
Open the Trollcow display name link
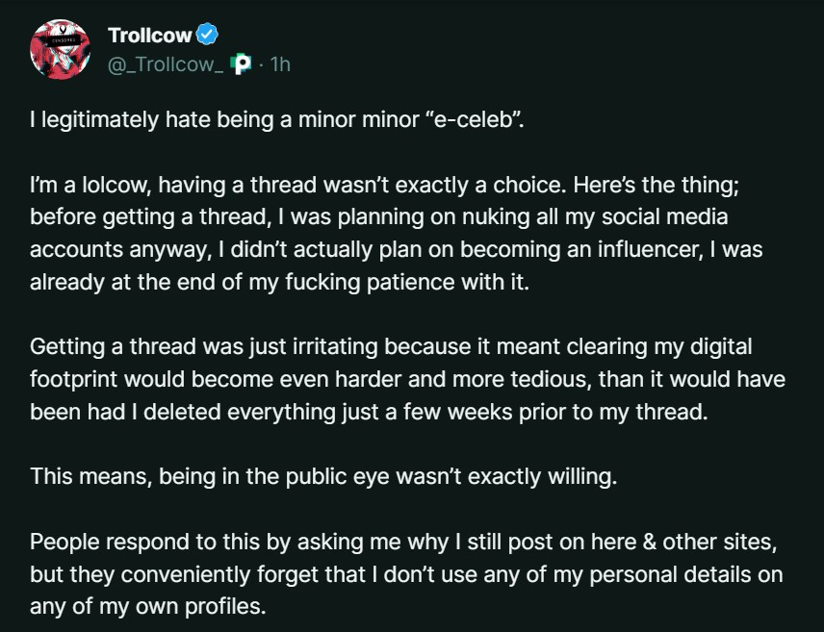[x=150, y=36]
